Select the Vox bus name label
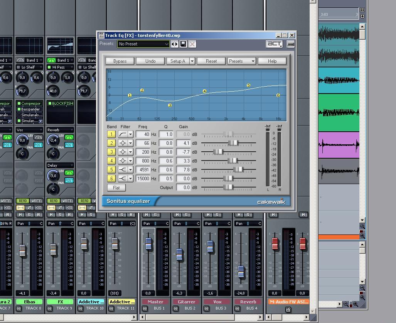Image resolution: width=396 pixels, height=323 pixels. (217, 301)
